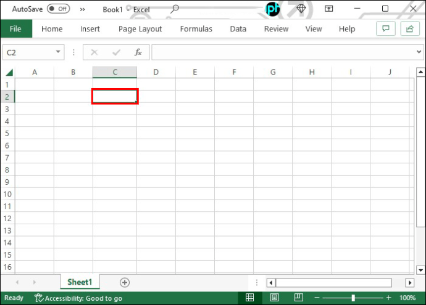Switch to Page Layout view icon
The height and width of the screenshot is (305, 426).
tap(274, 298)
